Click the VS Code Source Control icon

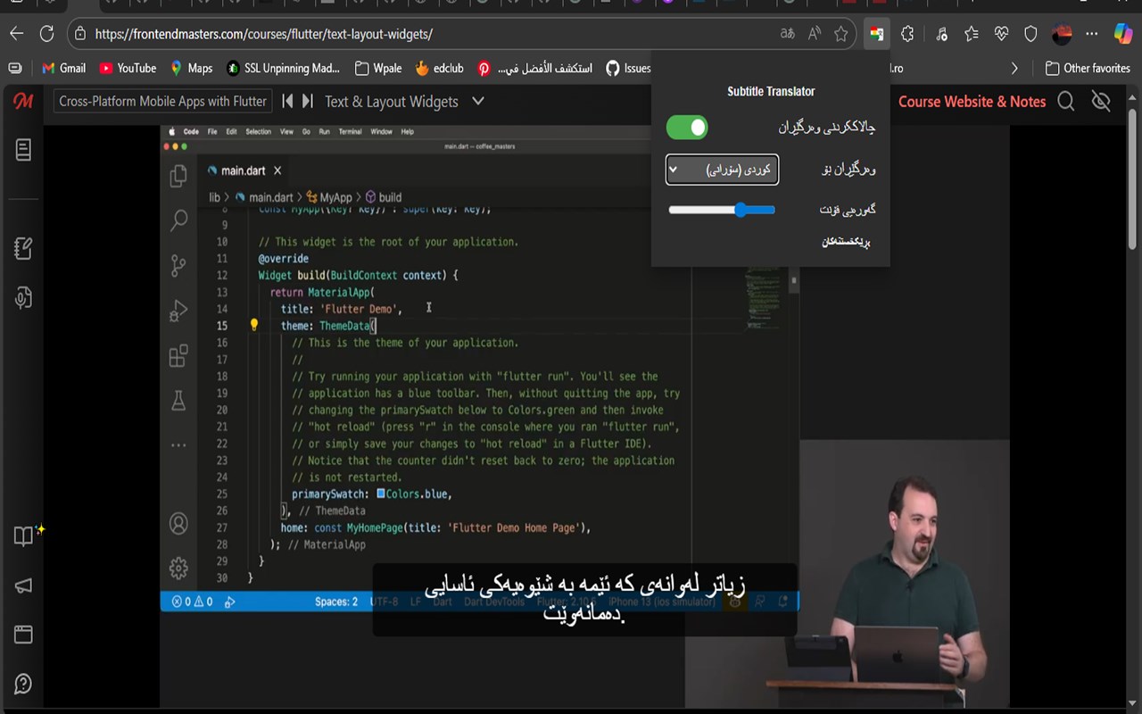pos(178,265)
